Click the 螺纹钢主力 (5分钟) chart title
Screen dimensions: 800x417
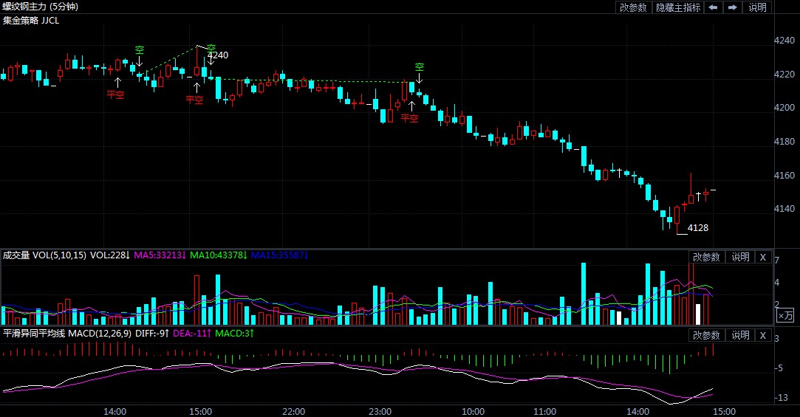(x=40, y=7)
